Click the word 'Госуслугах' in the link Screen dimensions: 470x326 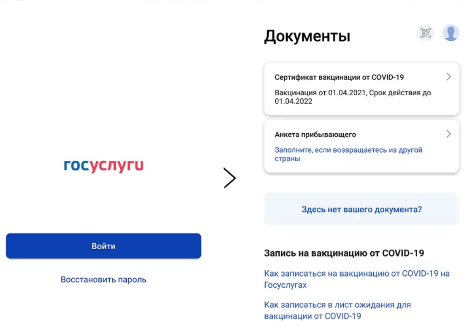coord(285,285)
